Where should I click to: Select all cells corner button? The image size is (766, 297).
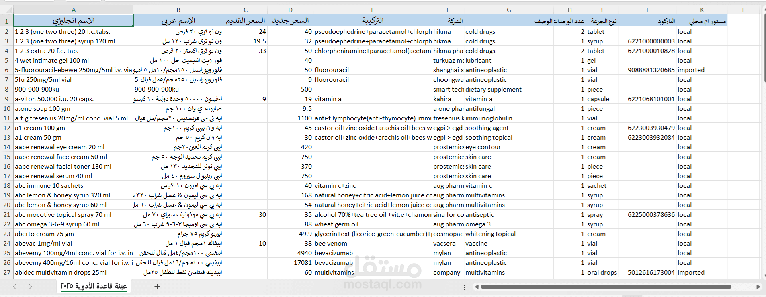point(6,10)
